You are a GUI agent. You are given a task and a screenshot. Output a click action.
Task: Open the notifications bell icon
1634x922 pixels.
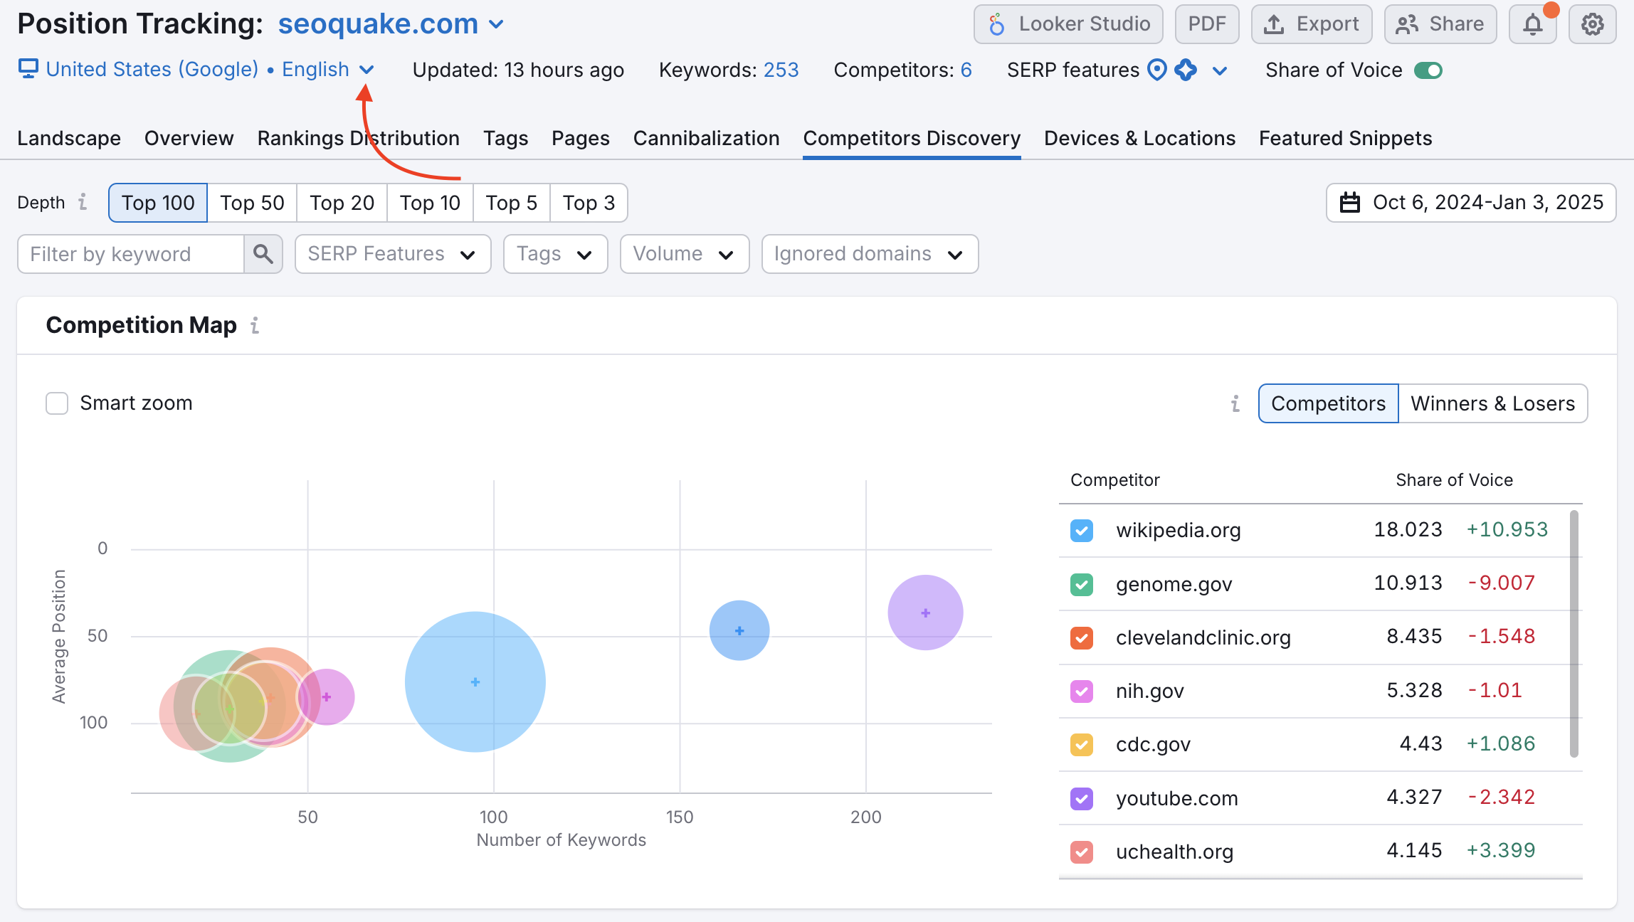pyautogui.click(x=1533, y=23)
